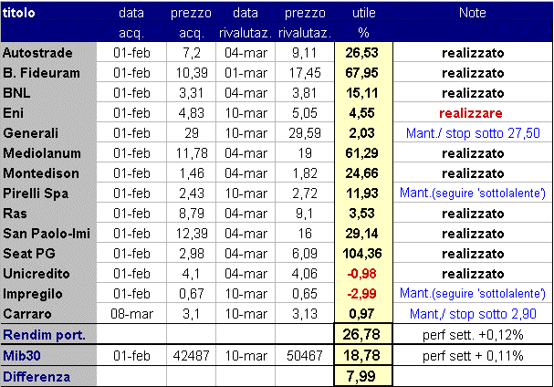
Task: Select Eni's 4,55 profit cell
Action: [x=361, y=113]
